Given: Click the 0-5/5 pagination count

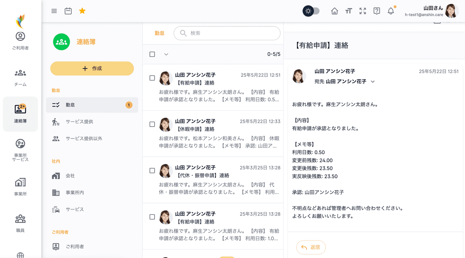Looking at the screenshot, I should pos(274,54).
